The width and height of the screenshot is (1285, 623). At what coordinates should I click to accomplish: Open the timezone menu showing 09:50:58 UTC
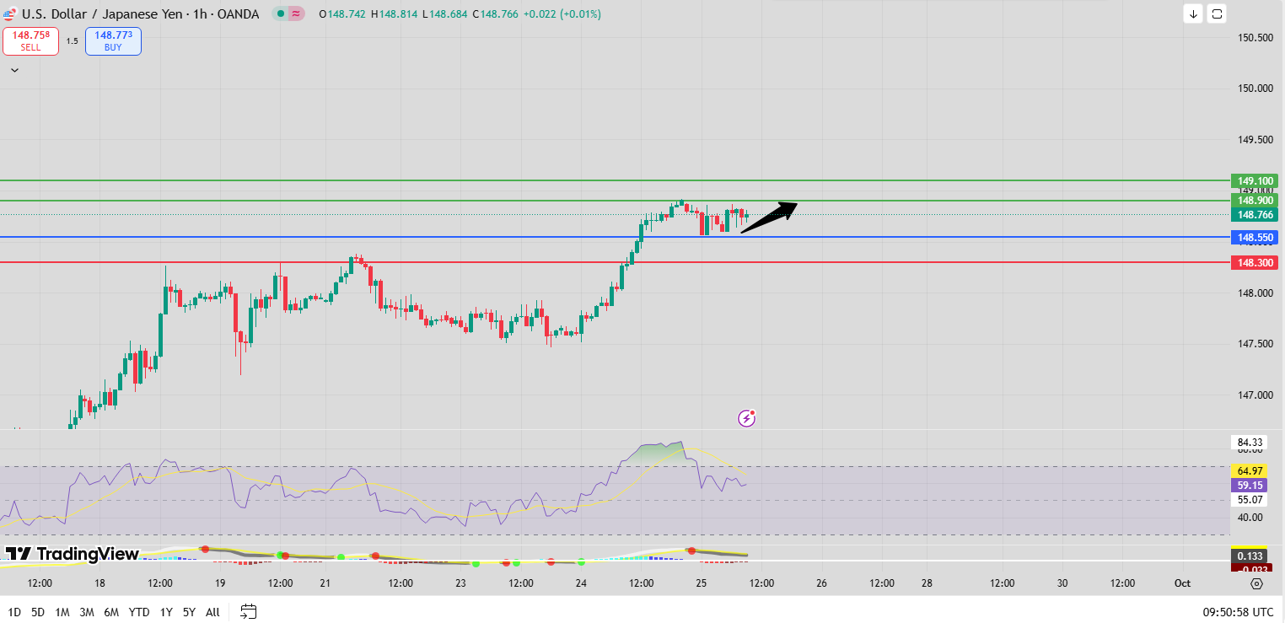tap(1238, 611)
